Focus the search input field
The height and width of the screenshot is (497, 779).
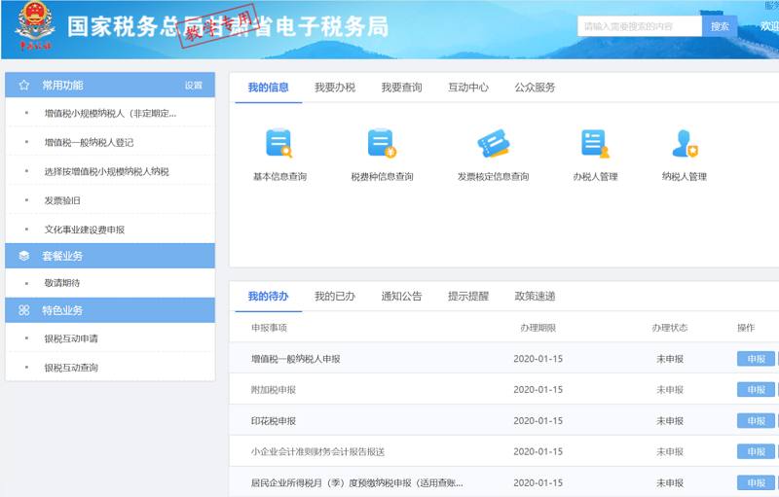tap(639, 26)
